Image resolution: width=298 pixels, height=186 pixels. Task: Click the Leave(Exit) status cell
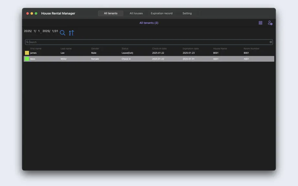[x=127, y=53]
